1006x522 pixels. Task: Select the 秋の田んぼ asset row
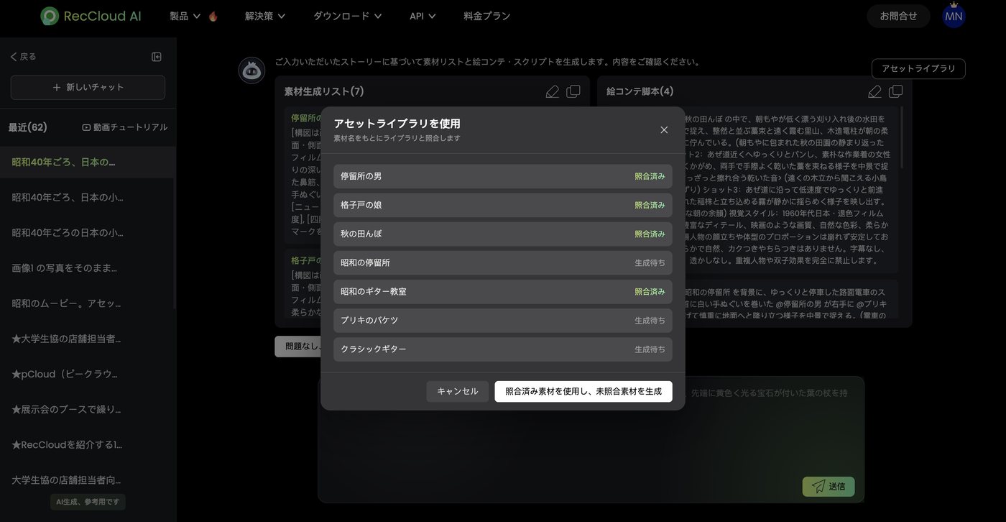tap(503, 234)
